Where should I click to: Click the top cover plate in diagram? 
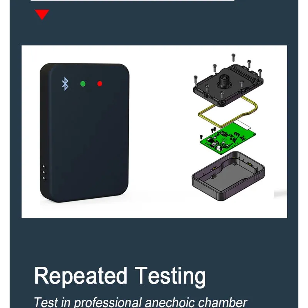(228, 85)
